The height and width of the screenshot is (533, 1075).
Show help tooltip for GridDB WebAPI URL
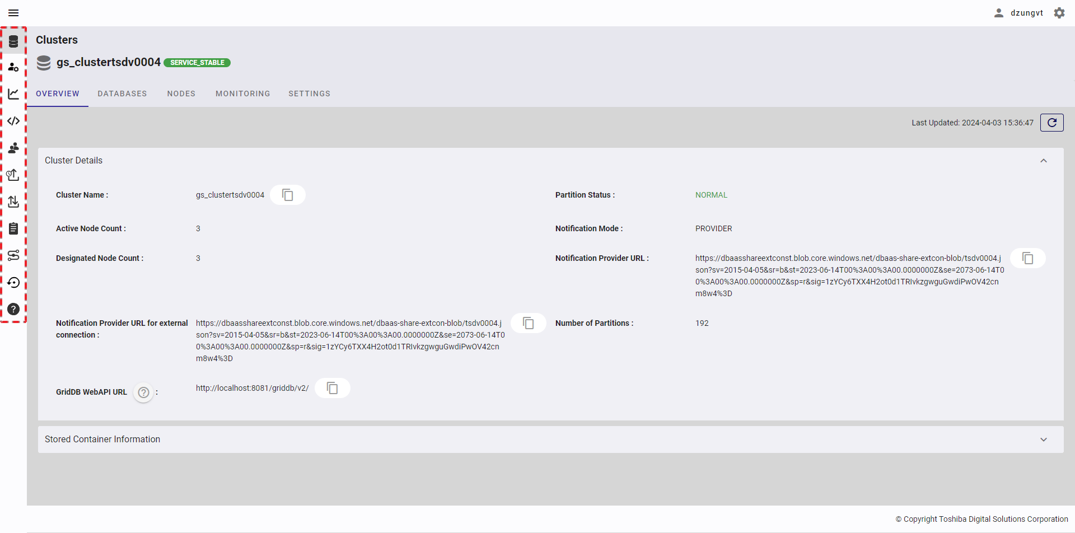(x=144, y=392)
